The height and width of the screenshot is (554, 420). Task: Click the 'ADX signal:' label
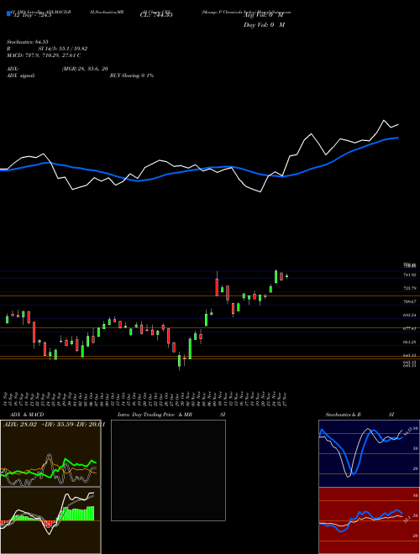point(21,76)
